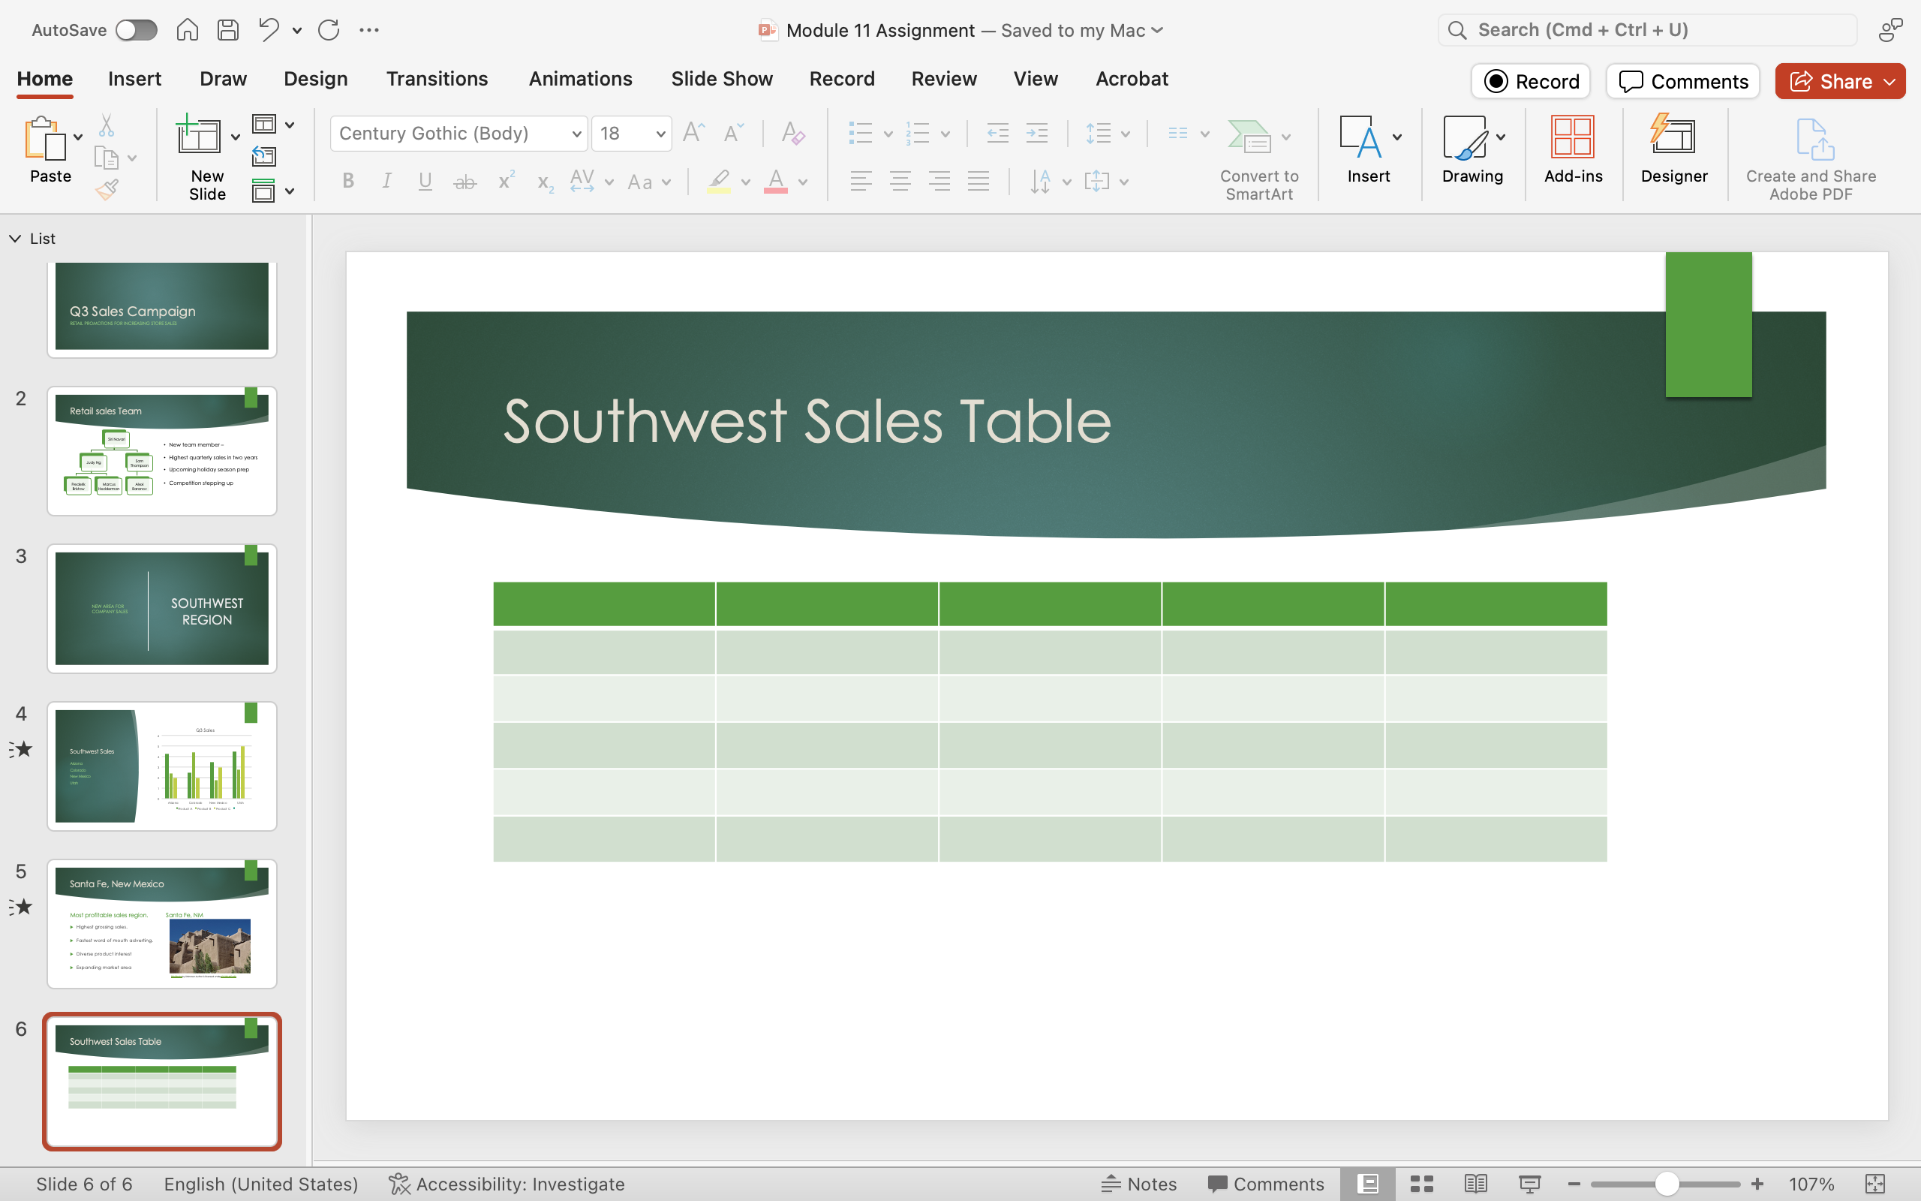Click the Search field
Image resolution: width=1921 pixels, height=1201 pixels.
pos(1647,30)
